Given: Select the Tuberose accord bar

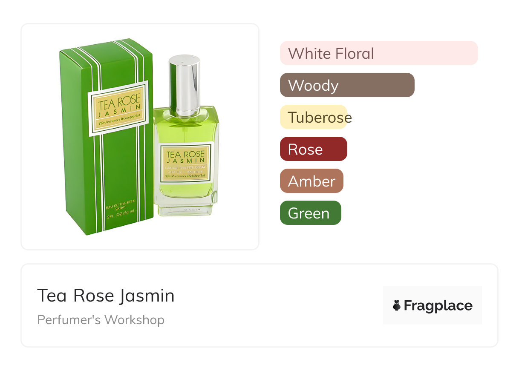Looking at the screenshot, I should (x=316, y=117).
